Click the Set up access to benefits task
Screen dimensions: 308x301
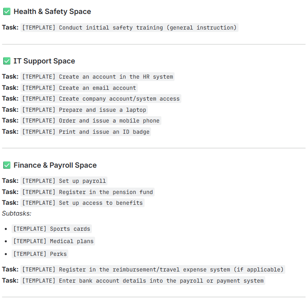coord(82,203)
